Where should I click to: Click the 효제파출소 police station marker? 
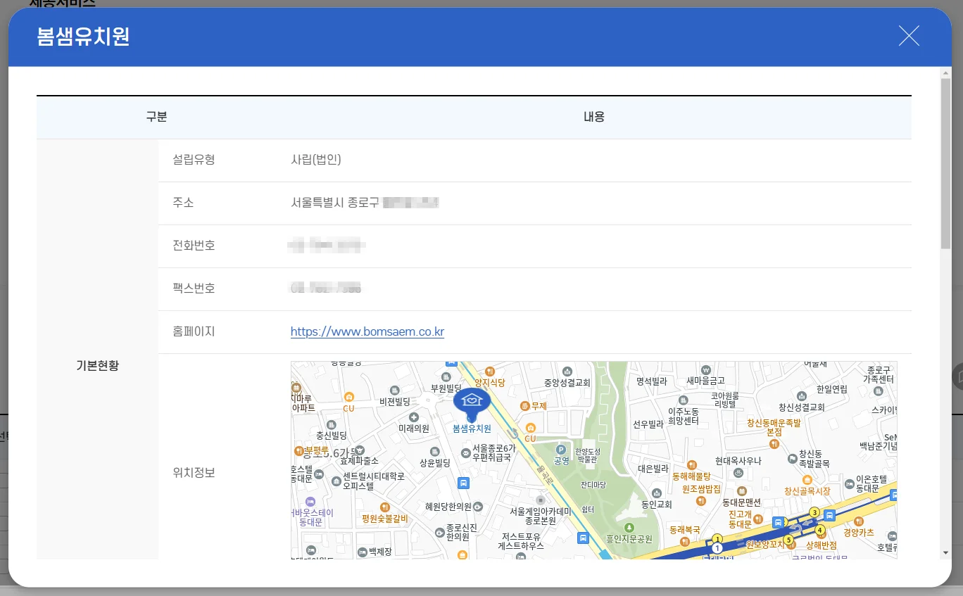point(361,450)
